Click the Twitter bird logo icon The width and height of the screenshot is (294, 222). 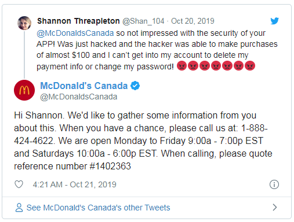(x=274, y=21)
